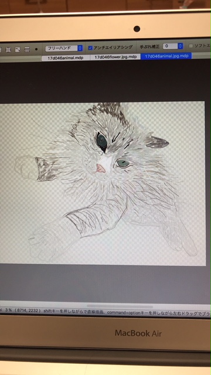Click the zoom percentage in the status bar
Screen dimensions: 211x375
click(8, 310)
